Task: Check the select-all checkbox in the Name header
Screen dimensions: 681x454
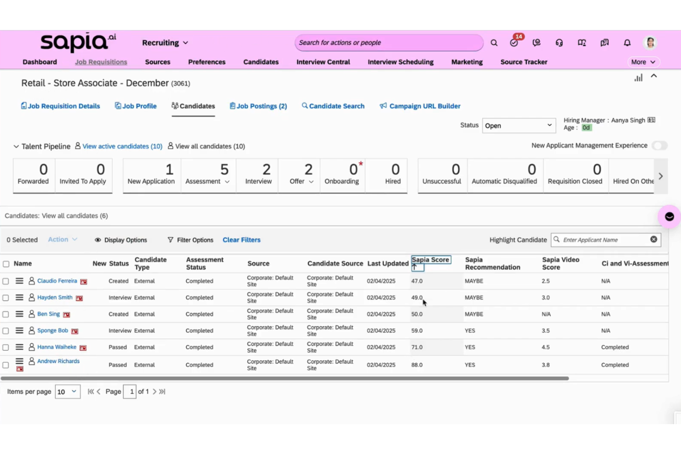Action: [x=6, y=264]
